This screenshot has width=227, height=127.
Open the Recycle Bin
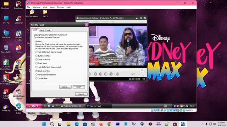click(x=6, y=49)
